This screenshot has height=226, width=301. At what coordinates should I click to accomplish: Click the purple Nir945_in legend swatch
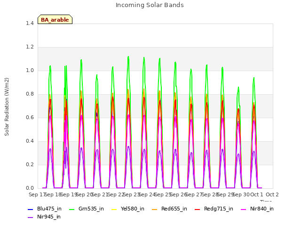[x=30, y=218]
